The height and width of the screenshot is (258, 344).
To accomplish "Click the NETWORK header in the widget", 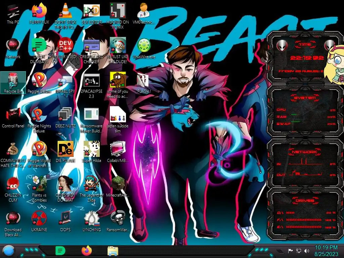I will point(305,152).
